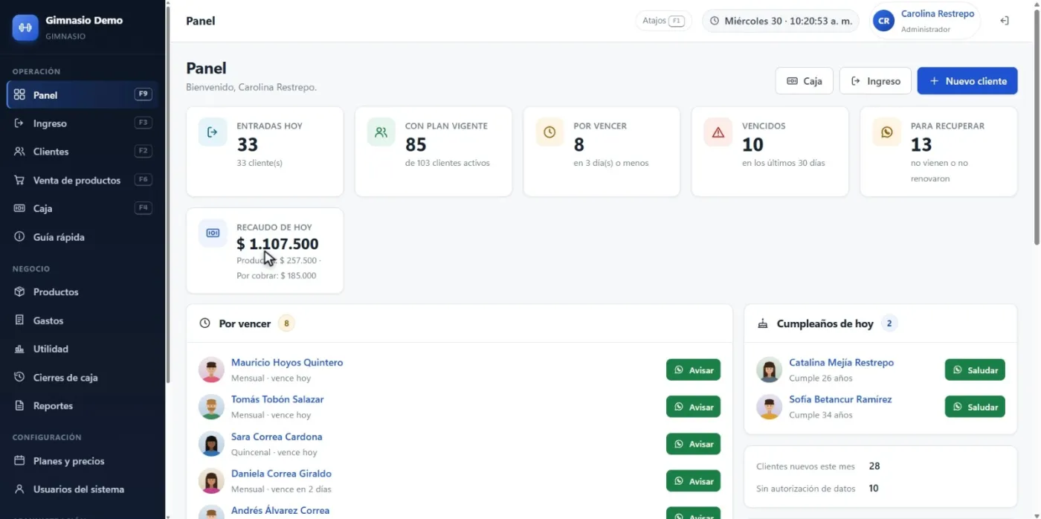Click the Nuevo cliente button
1041x519 pixels.
click(x=967, y=81)
